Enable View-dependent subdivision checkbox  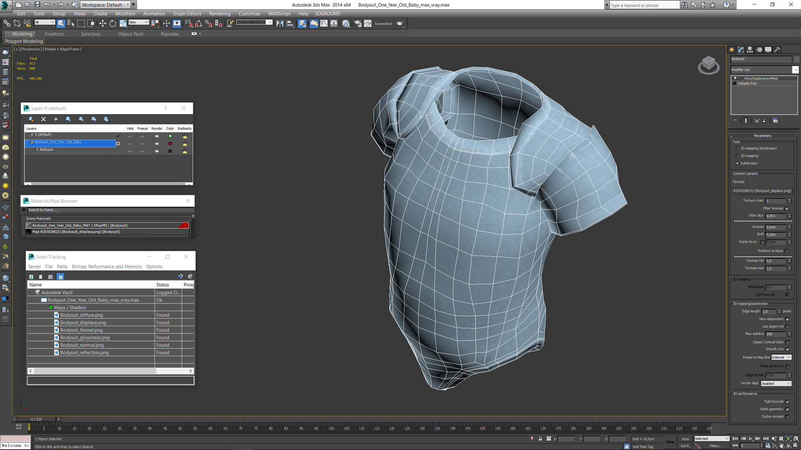(788, 319)
